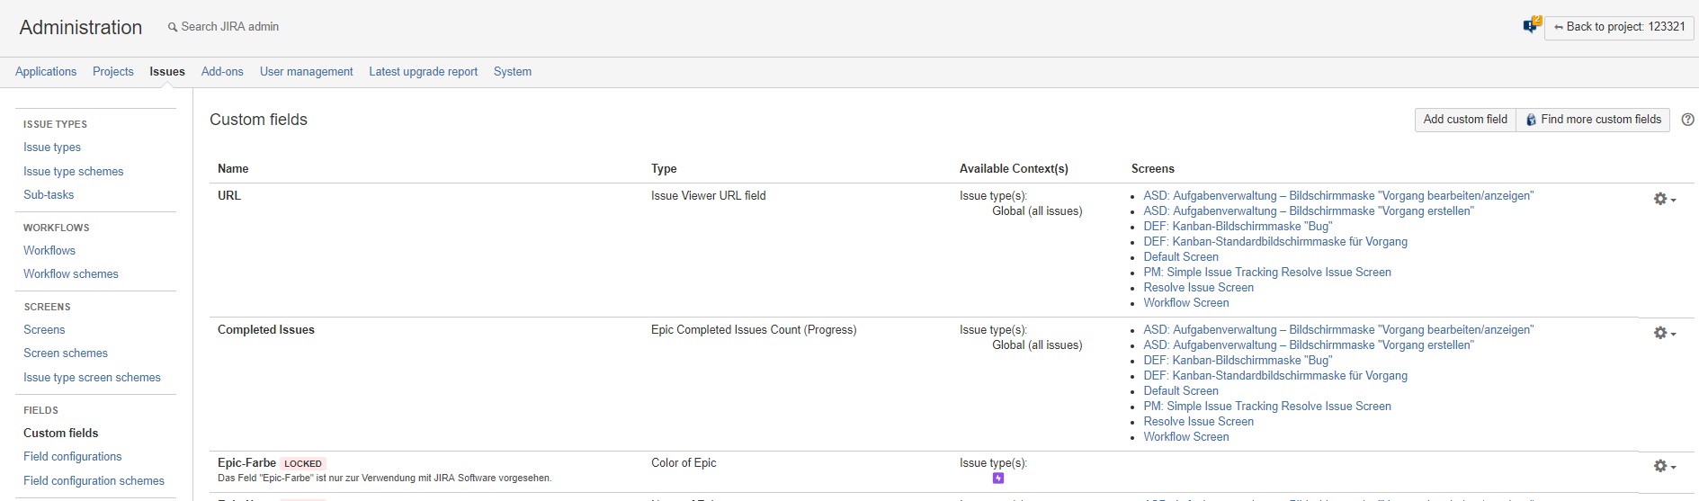Focus the Search JIRA admin field
Screen dimensions: 1699x501
click(x=230, y=27)
